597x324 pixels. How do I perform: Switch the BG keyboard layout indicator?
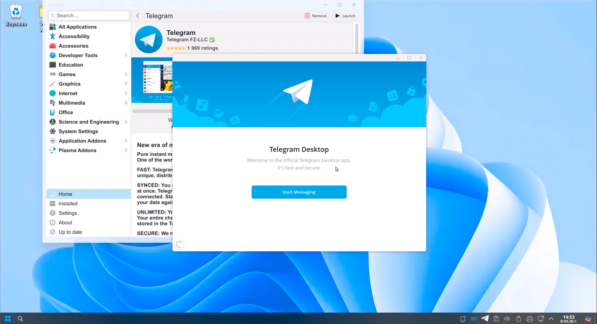[x=474, y=319]
